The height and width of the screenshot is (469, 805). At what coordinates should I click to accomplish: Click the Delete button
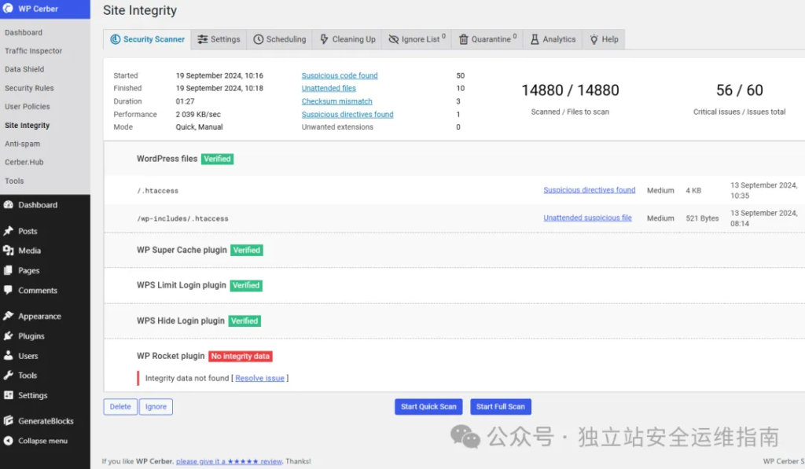point(120,406)
